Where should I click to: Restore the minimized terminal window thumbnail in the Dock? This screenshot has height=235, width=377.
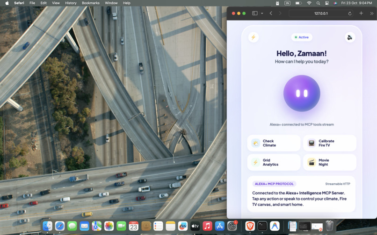305,226
